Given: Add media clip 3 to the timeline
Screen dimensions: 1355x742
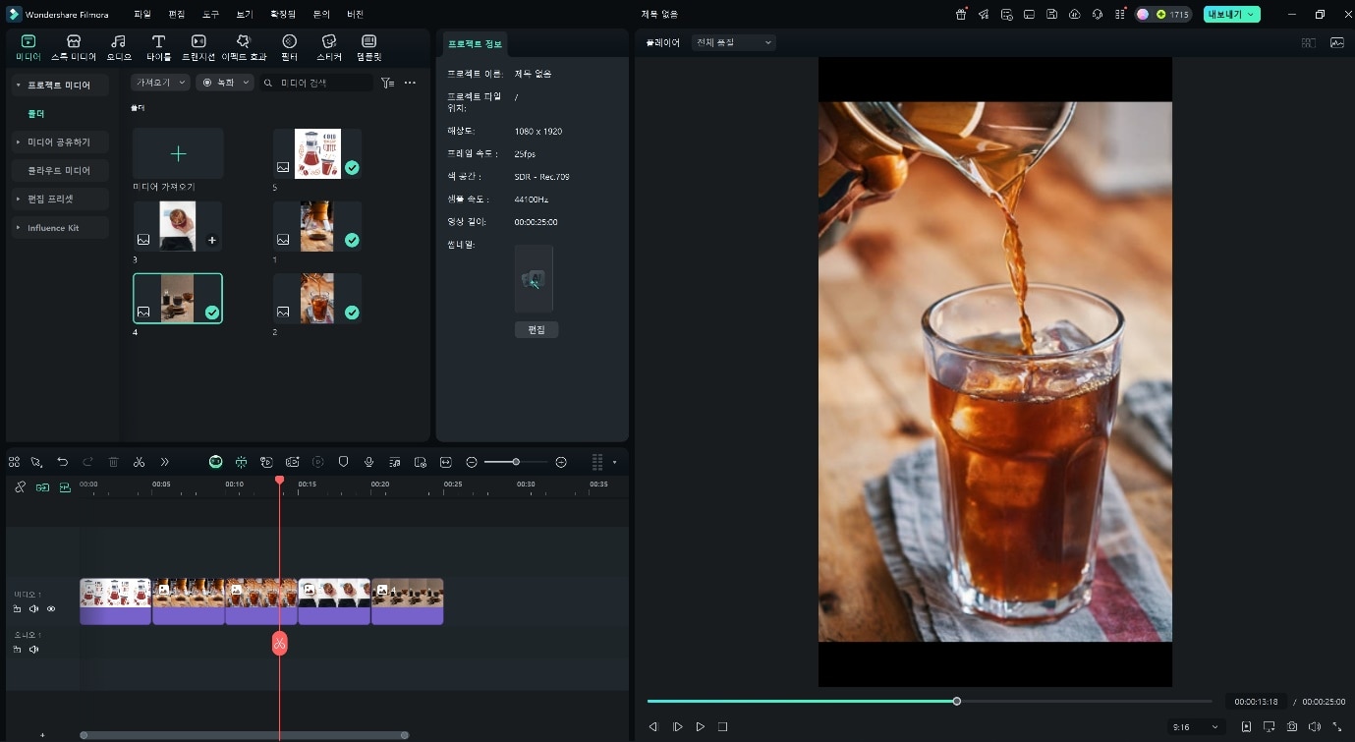Looking at the screenshot, I should 212,240.
